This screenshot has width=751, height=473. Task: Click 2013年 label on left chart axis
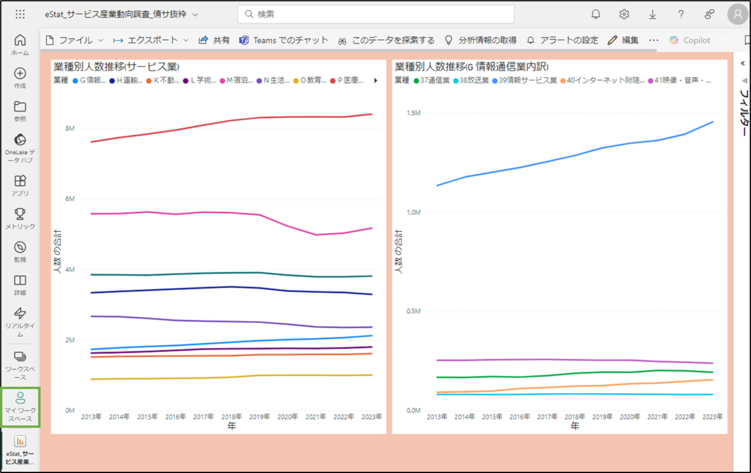coord(91,416)
